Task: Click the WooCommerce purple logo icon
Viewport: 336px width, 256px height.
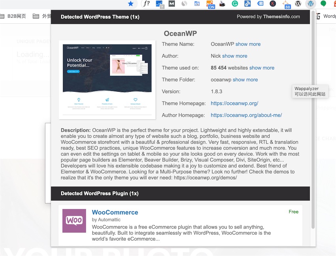Action: (74, 220)
